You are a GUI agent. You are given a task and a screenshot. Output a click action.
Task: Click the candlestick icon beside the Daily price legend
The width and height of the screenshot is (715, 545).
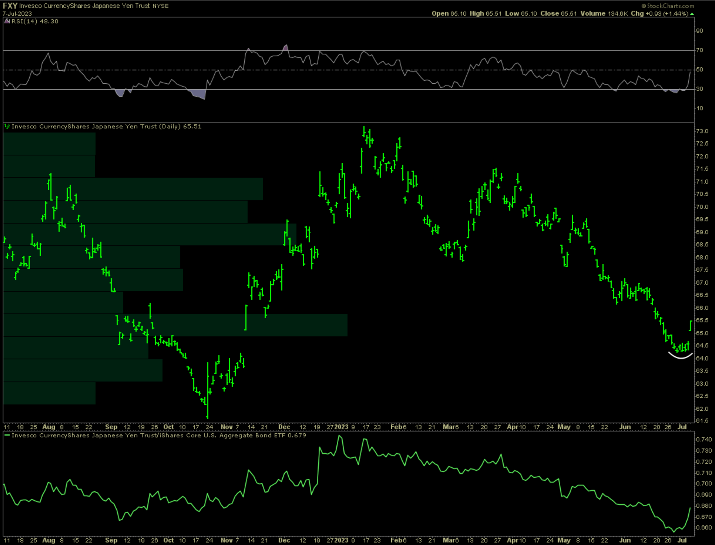[7, 126]
